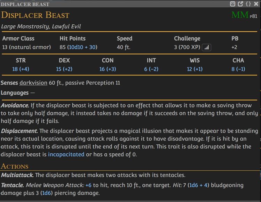Click the window minimize icon in header
Image resolution: width=261 pixels, height=202 pixels.
coord(233,4)
